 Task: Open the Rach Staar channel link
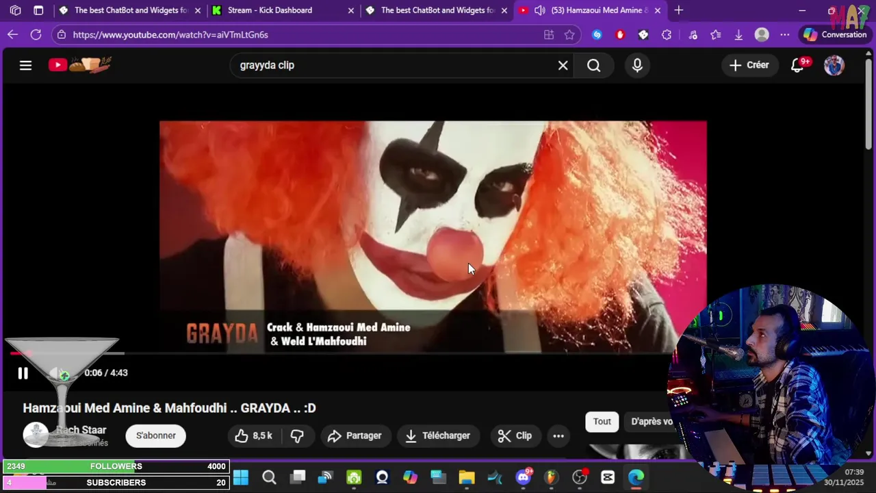[81, 430]
